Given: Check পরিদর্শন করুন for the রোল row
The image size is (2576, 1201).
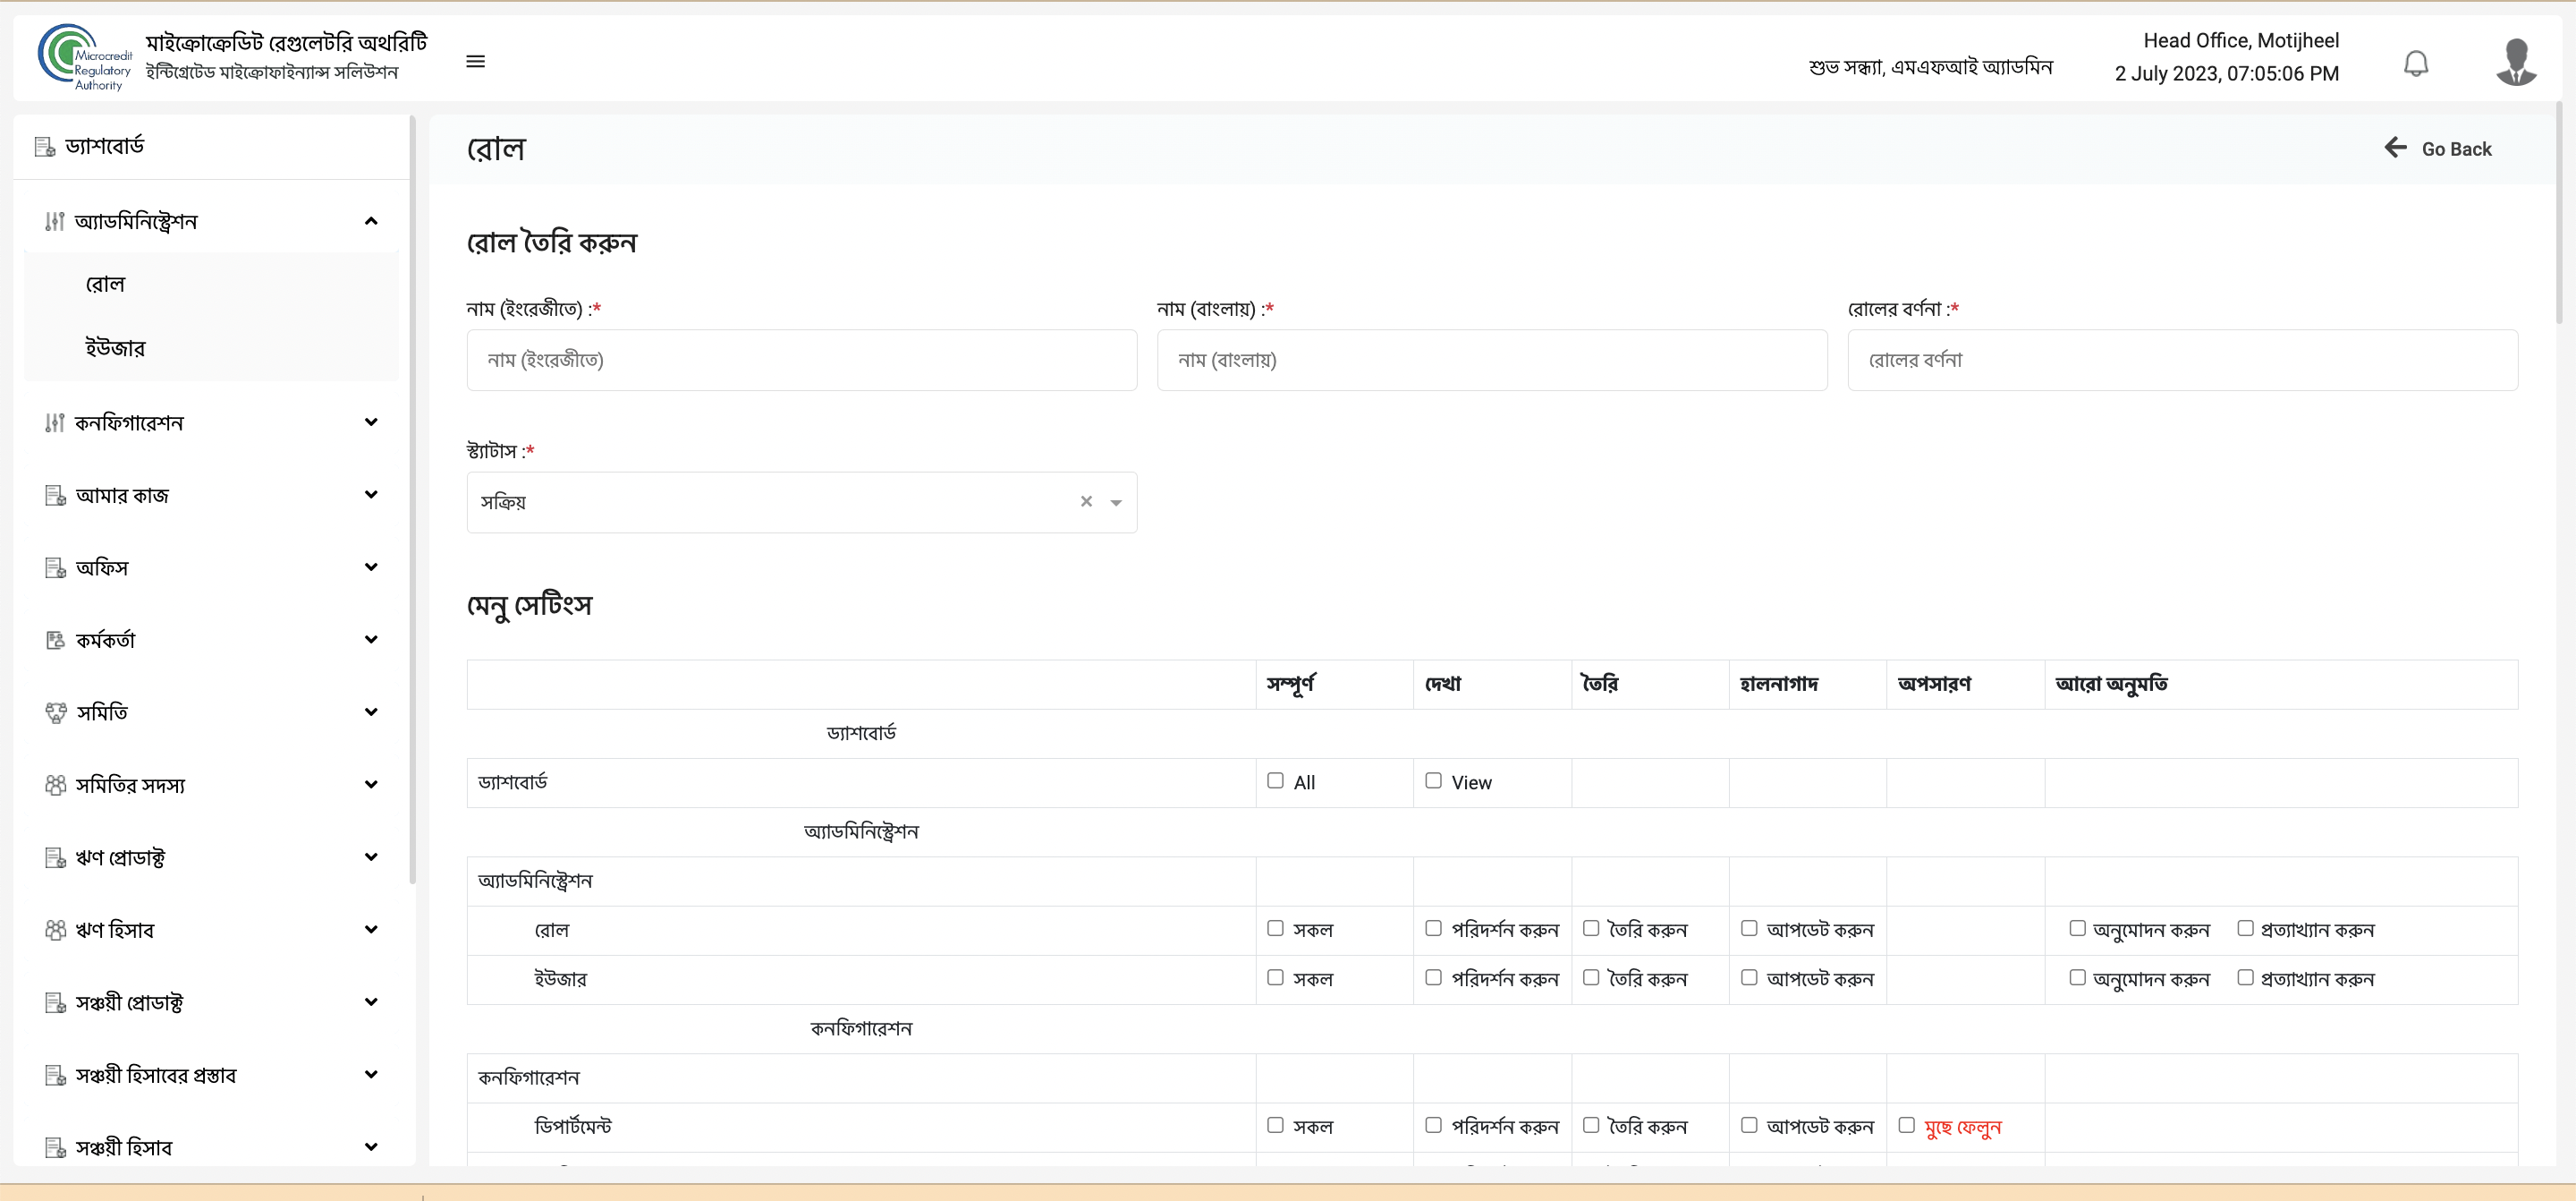Looking at the screenshot, I should click(1433, 929).
